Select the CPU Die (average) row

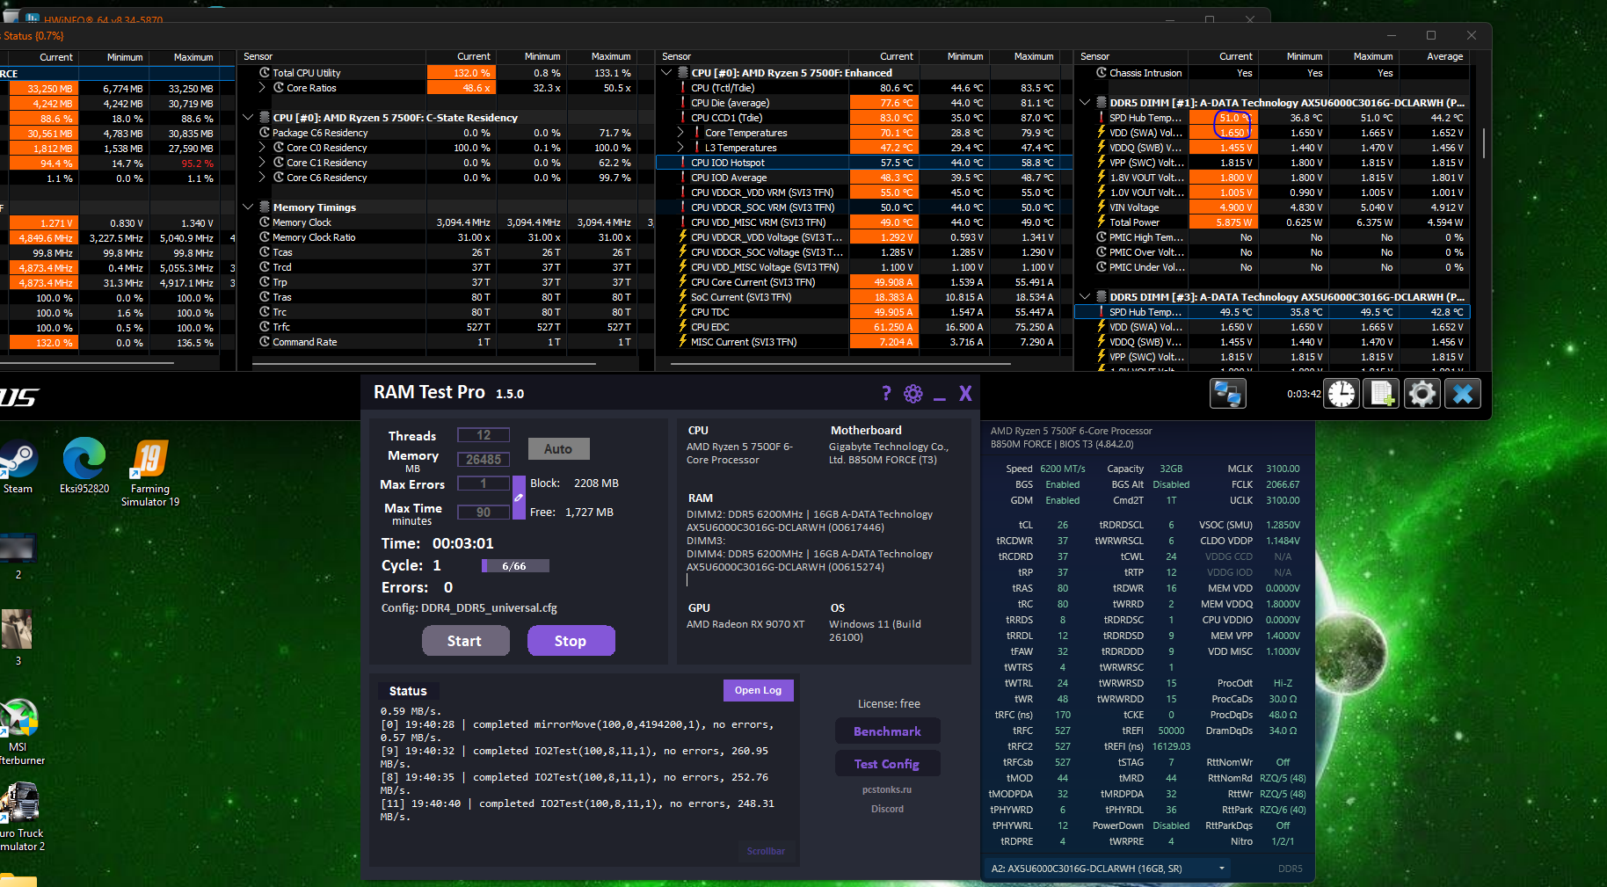point(864,103)
